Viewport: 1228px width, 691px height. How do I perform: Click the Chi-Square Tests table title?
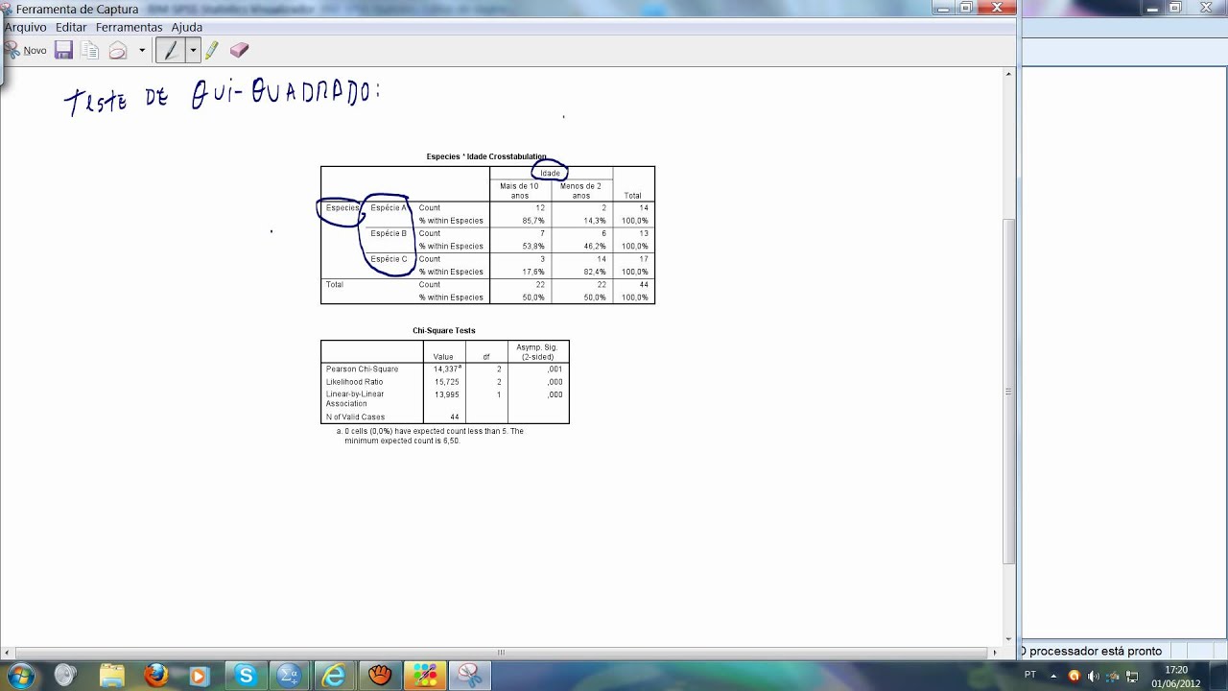444,331
